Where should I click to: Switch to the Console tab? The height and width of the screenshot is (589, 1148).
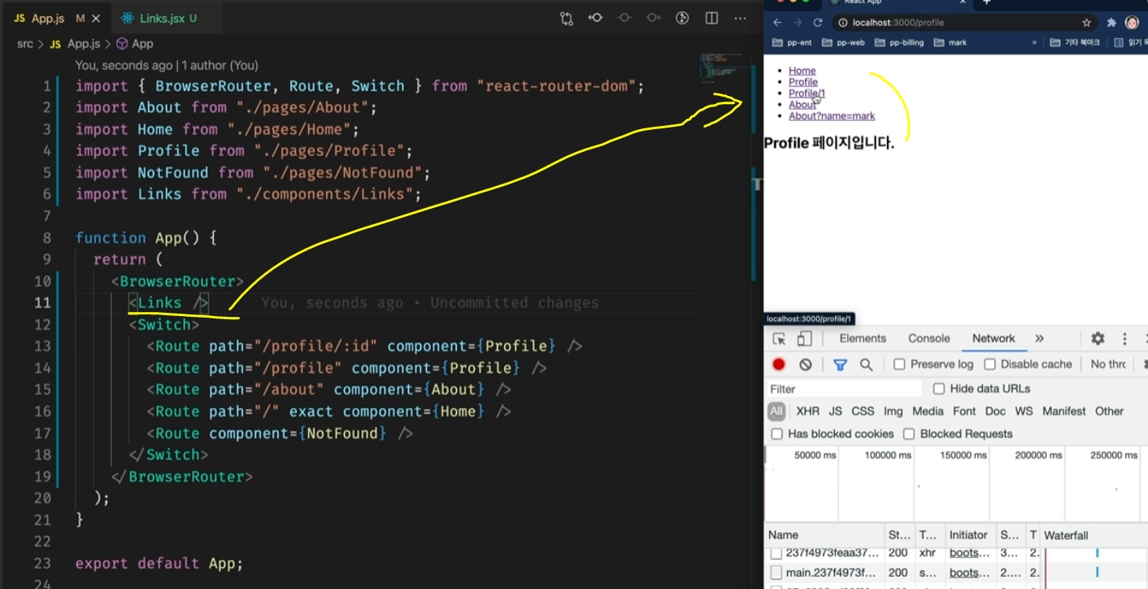pos(928,339)
